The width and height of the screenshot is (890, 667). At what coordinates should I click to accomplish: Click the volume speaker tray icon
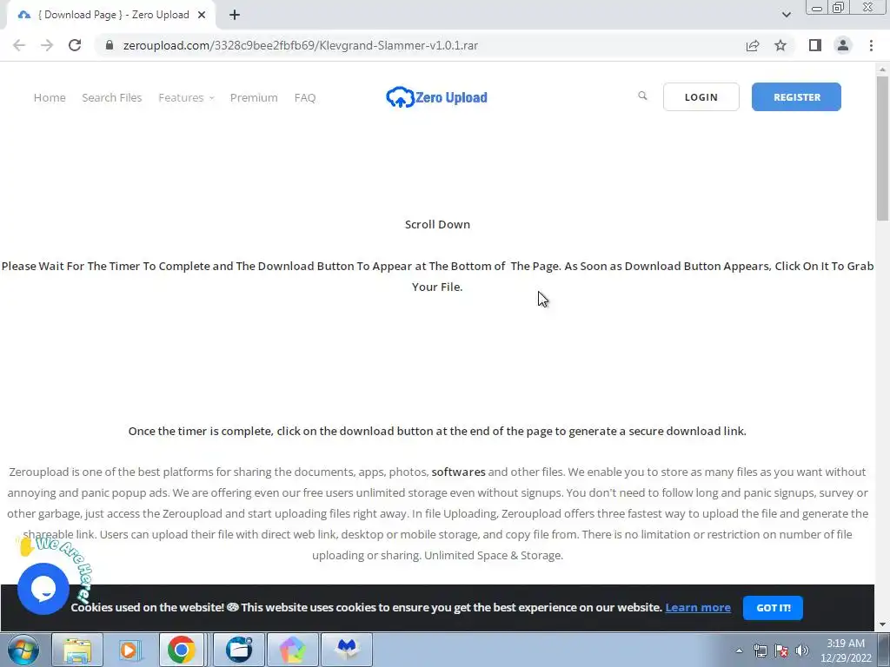point(801,650)
